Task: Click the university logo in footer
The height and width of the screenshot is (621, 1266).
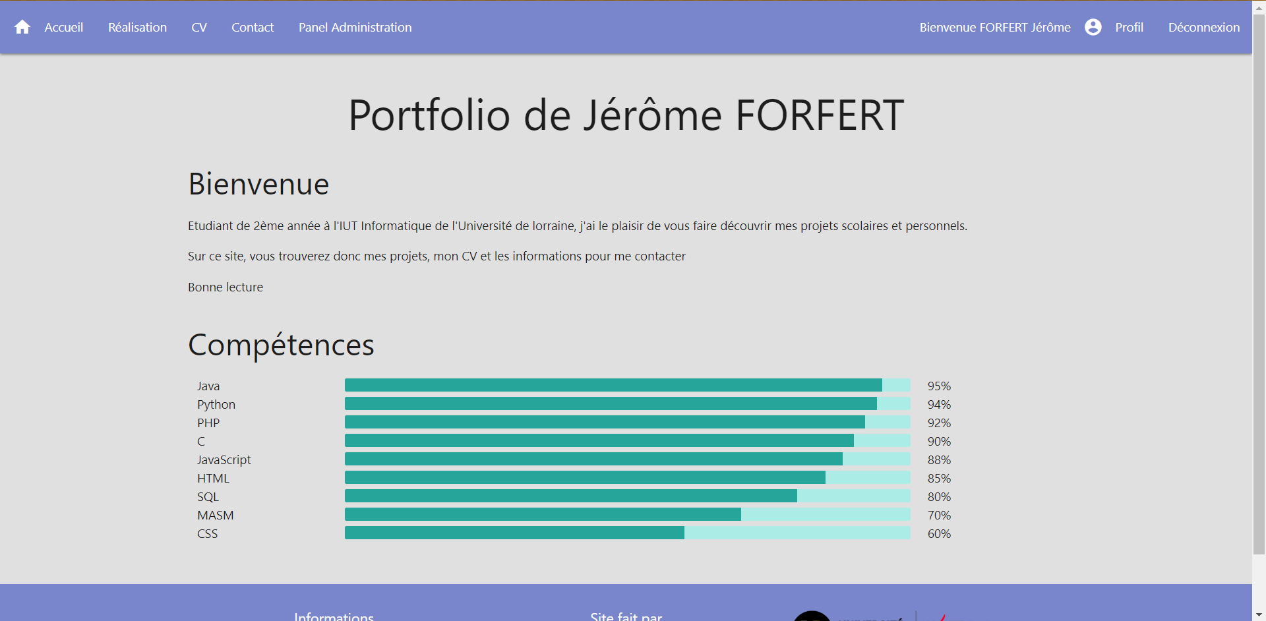Action: 870,616
